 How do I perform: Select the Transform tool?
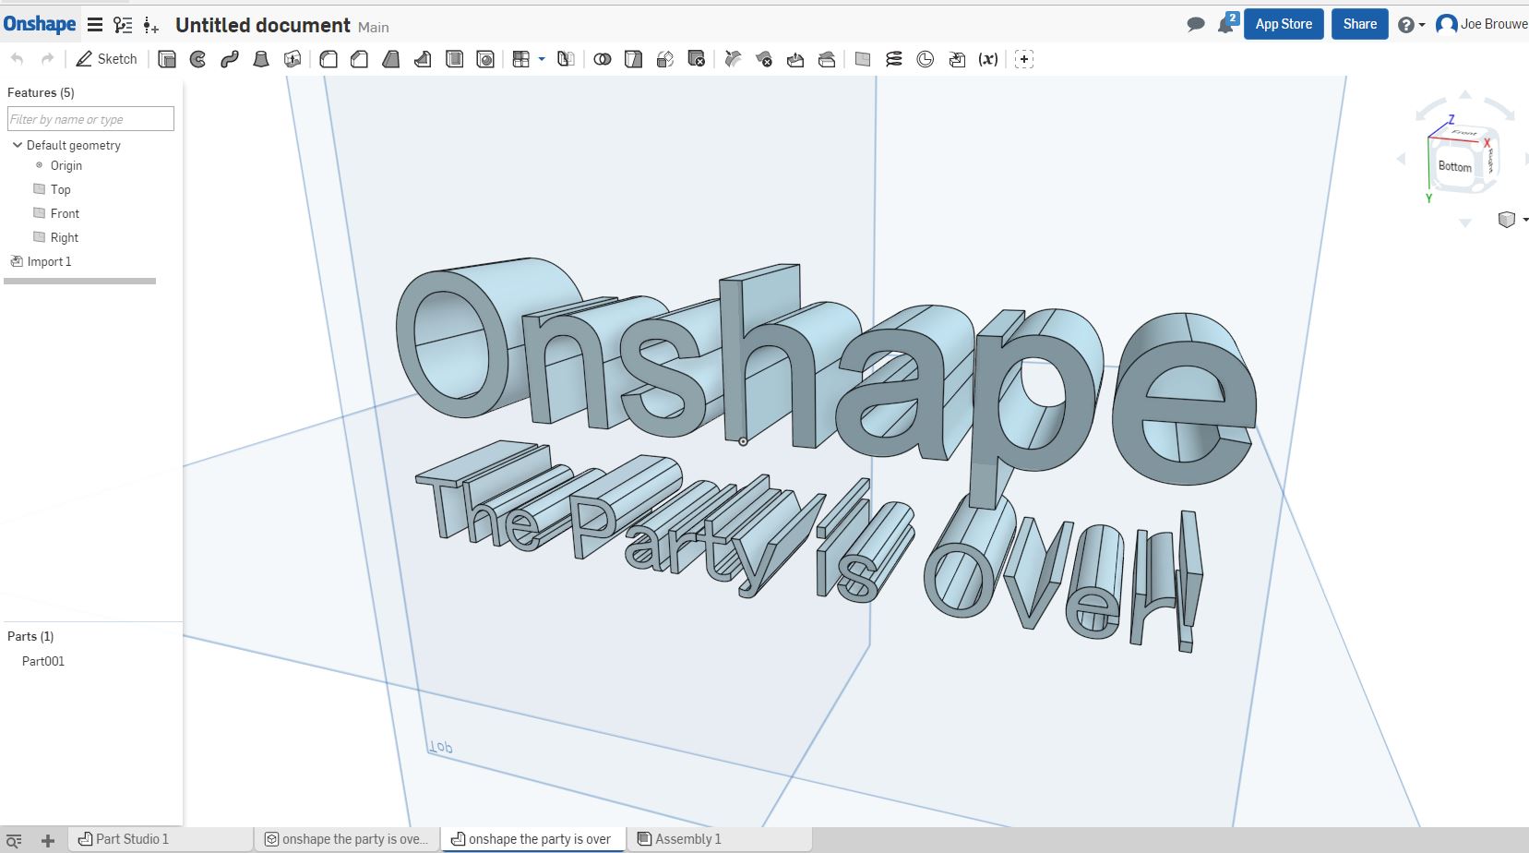click(665, 59)
